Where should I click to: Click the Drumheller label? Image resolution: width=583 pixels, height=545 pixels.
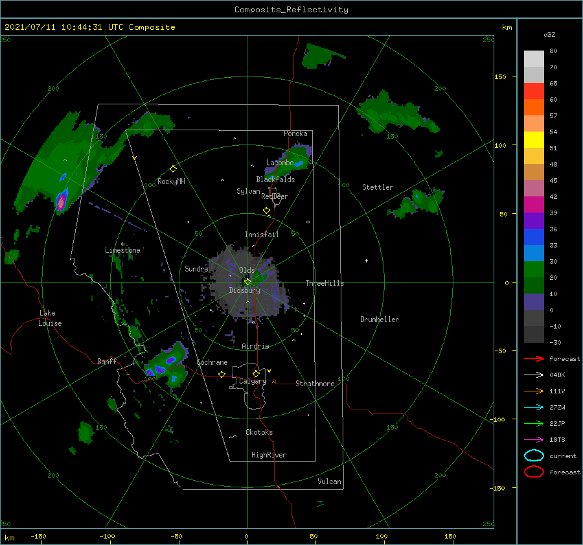(x=380, y=319)
